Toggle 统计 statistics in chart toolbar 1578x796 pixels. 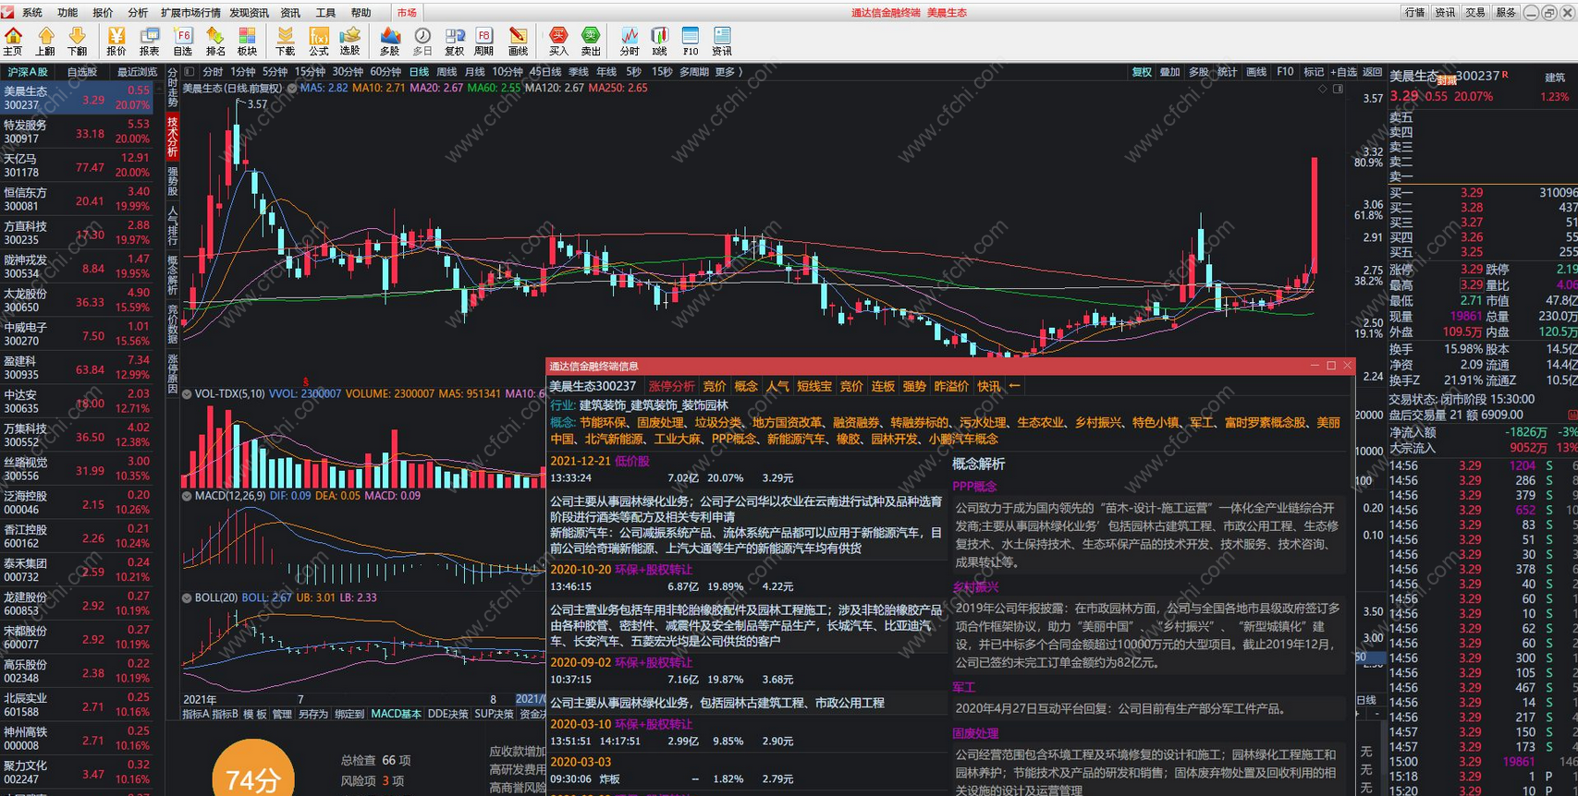[1227, 71]
